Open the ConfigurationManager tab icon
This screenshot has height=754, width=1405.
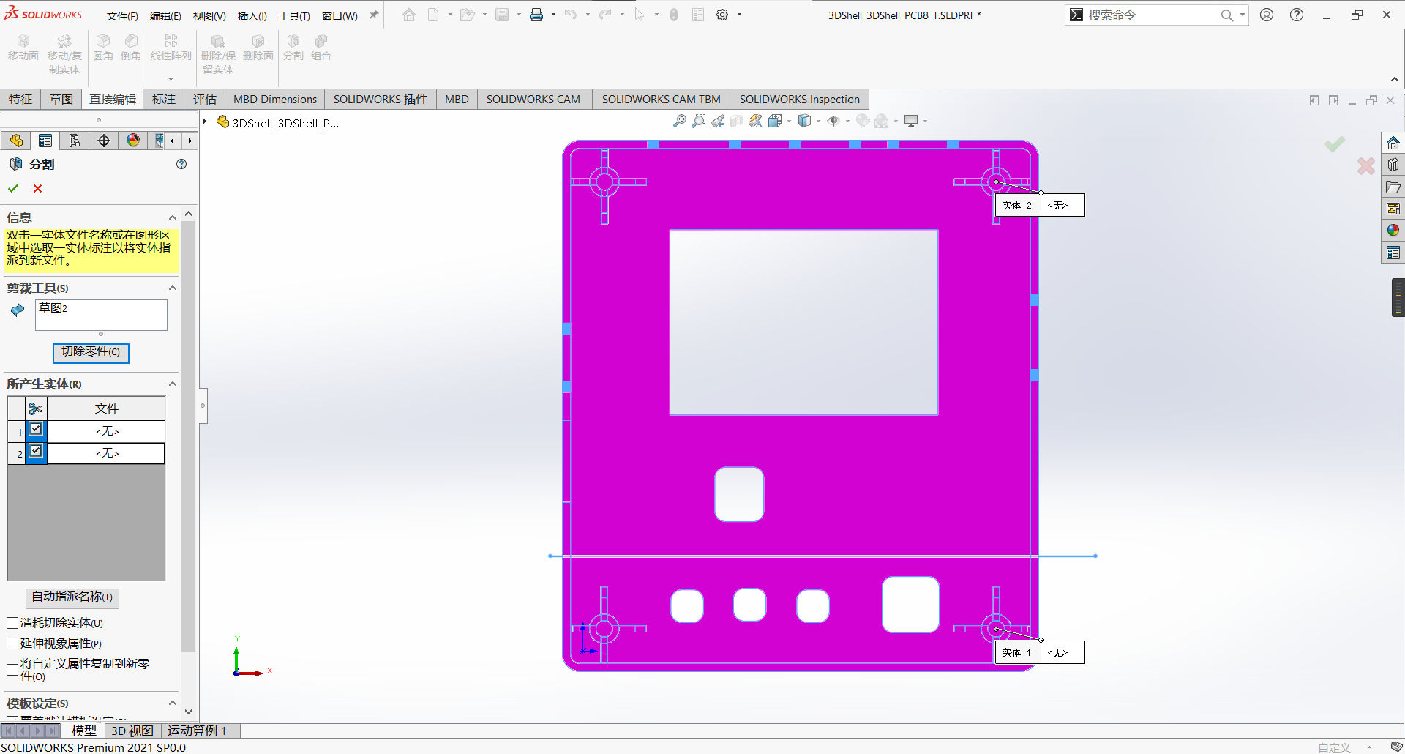[75, 141]
